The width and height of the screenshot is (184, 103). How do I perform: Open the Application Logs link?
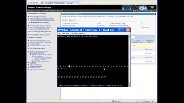click(x=36, y=66)
